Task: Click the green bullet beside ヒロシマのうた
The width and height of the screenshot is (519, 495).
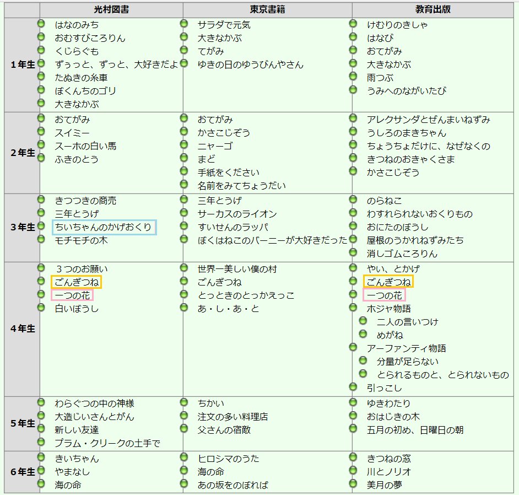Action: [x=183, y=459]
